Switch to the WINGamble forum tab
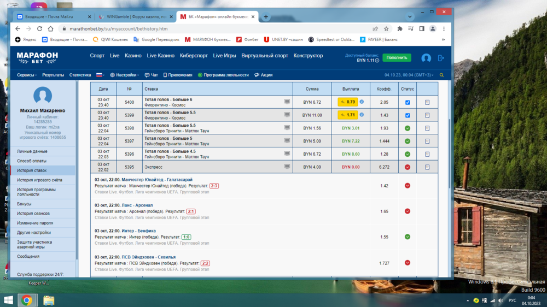 [x=136, y=17]
